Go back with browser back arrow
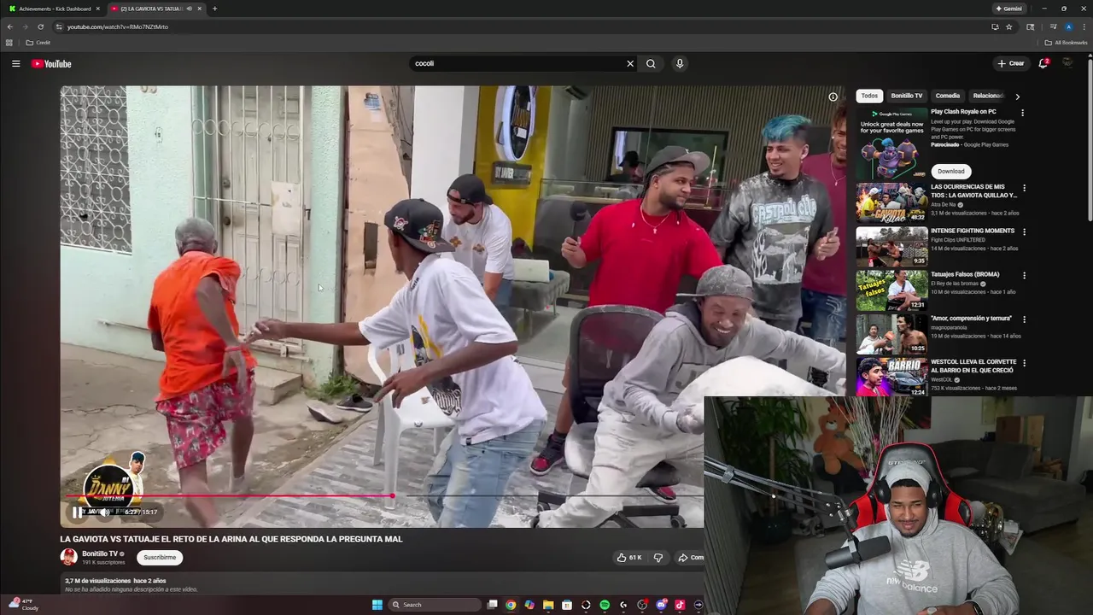The height and width of the screenshot is (615, 1093). (9, 26)
